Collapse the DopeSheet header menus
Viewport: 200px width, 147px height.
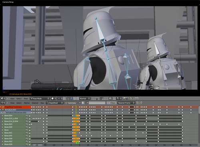[x=7, y=103]
